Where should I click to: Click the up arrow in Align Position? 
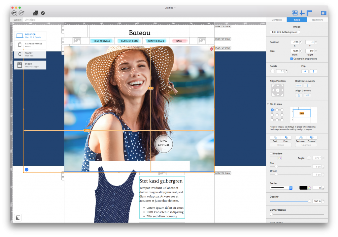278,85
